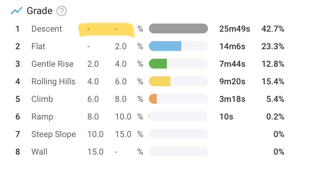The height and width of the screenshot is (175, 321).
Task: Click the Grade help question mark icon
Action: click(62, 11)
